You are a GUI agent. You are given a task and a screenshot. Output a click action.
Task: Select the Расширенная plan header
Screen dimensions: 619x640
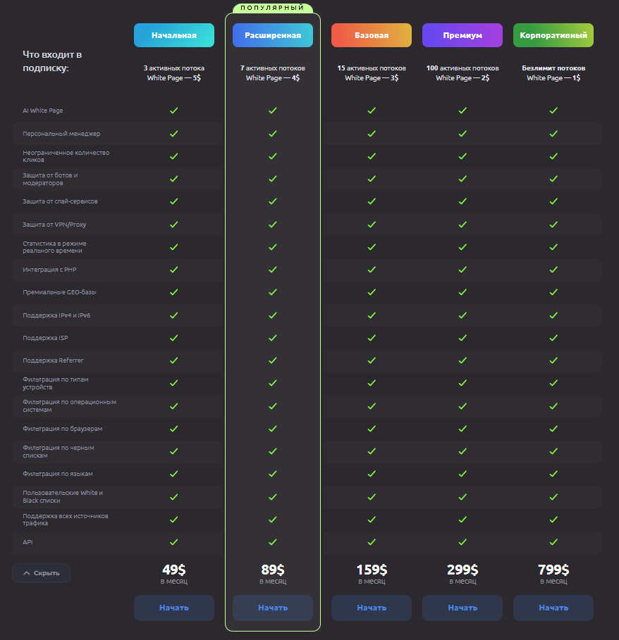pyautogui.click(x=273, y=35)
